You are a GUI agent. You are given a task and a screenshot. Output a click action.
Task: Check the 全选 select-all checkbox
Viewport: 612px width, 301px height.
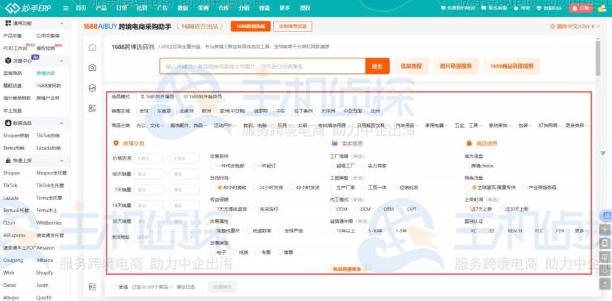pyautogui.click(x=114, y=287)
